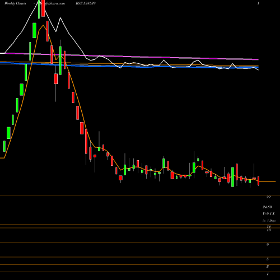Screen dimensions: 280x280
Task: Click the 'in 1 Days' label
Action: point(269,221)
